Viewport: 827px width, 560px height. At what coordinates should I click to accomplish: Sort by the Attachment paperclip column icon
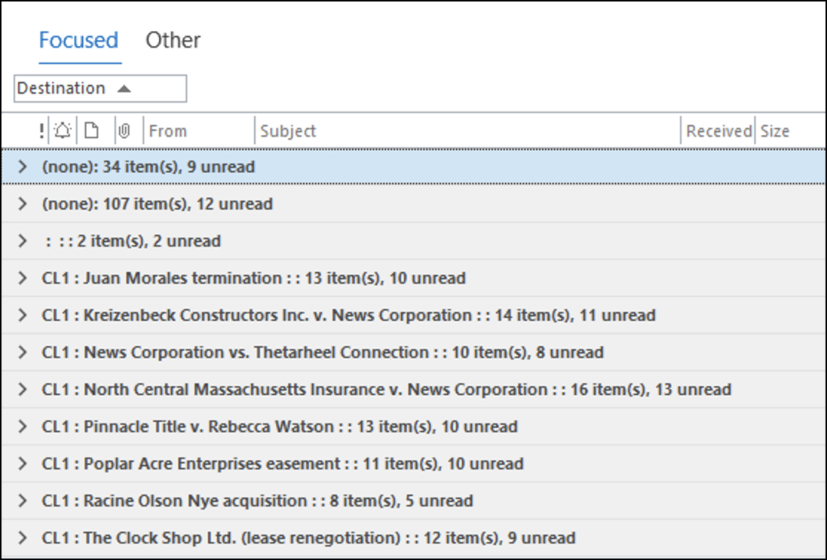click(x=125, y=131)
